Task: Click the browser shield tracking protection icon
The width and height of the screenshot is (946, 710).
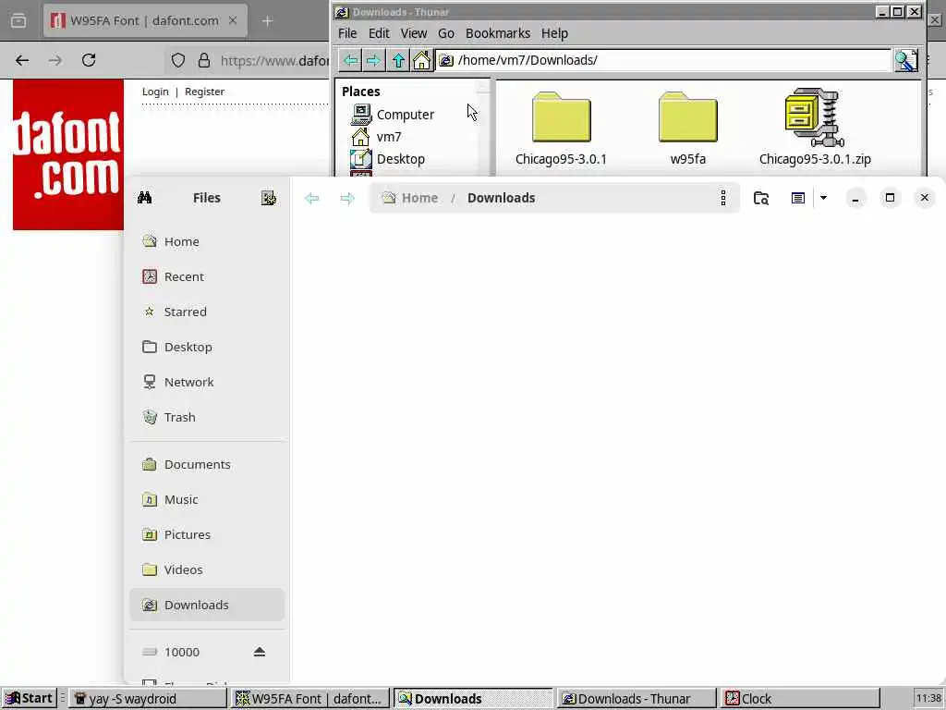Action: click(178, 60)
